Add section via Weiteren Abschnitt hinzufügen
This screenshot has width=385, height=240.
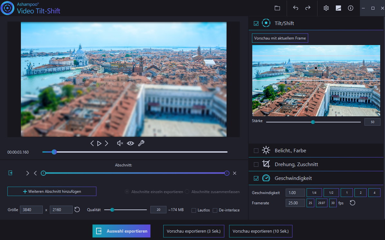[52, 191]
